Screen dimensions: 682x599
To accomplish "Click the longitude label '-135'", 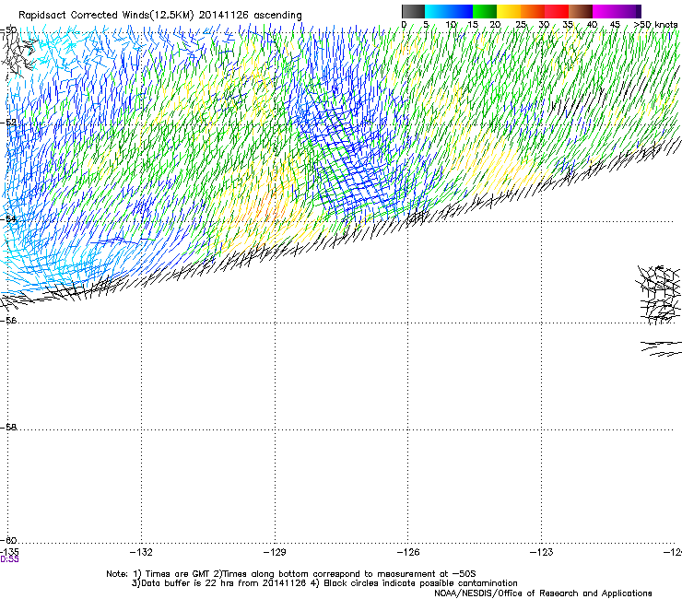I will tap(9, 552).
